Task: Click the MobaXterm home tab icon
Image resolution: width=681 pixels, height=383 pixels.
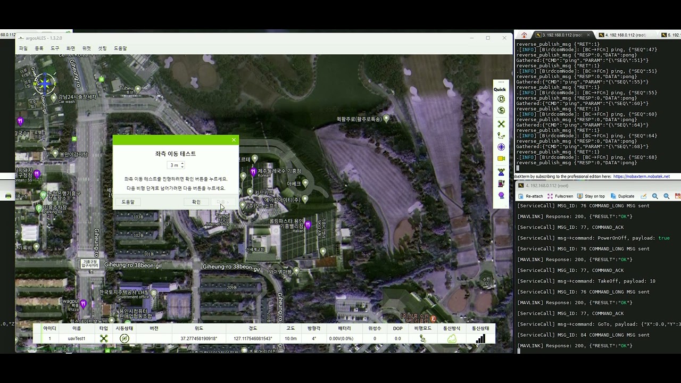Action: pos(524,35)
